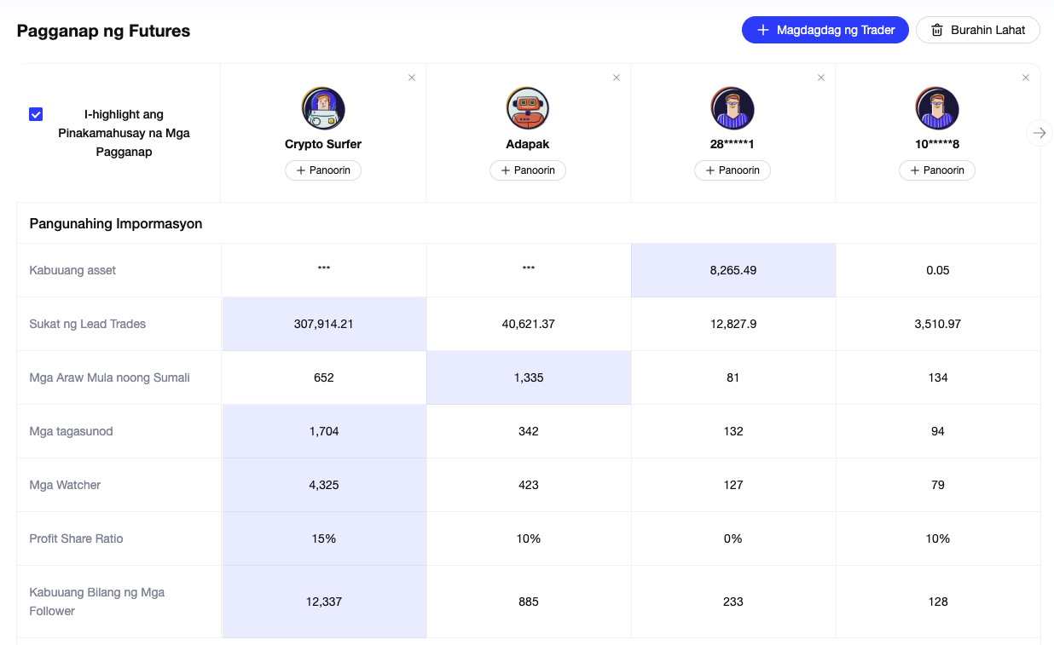Click Crypto Surfer's avatar icon

[323, 108]
